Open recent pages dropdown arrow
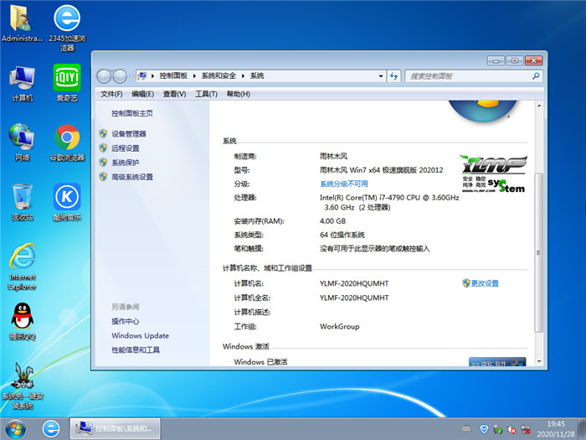This screenshot has width=586, height=440. (x=131, y=76)
